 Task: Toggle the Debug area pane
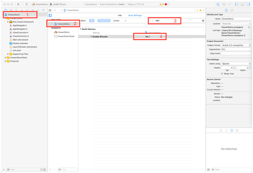(243, 5)
